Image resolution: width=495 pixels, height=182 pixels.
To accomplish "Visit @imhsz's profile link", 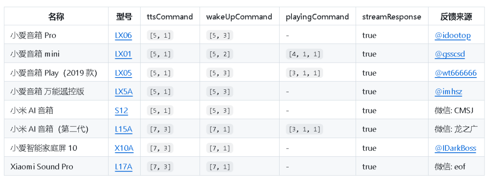I will point(448,92).
